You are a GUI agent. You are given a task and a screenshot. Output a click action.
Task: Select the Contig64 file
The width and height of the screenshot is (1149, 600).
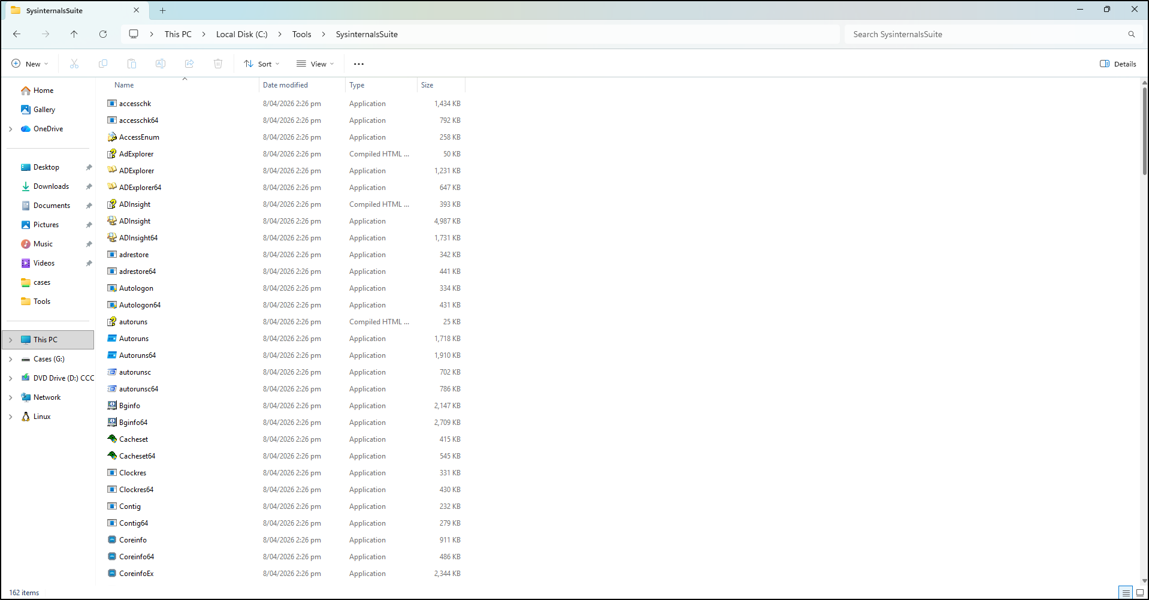(134, 523)
